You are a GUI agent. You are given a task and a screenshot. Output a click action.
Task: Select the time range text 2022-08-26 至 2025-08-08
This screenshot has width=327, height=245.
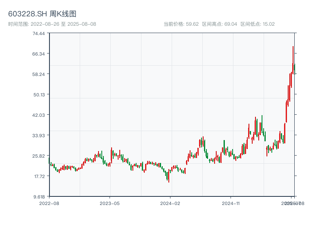click(x=63, y=24)
